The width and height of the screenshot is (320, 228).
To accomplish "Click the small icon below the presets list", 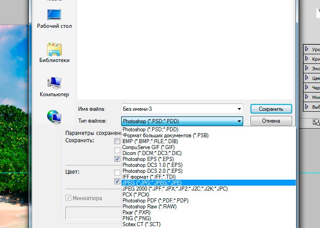I will 315,122.
